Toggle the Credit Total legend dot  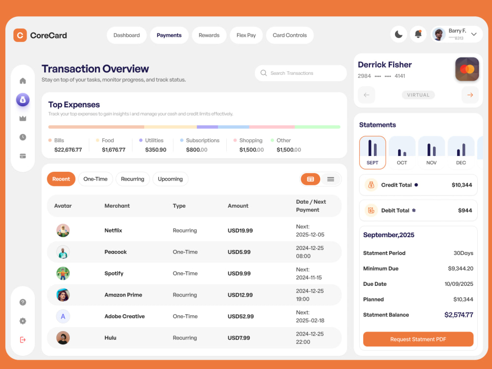pyautogui.click(x=416, y=185)
